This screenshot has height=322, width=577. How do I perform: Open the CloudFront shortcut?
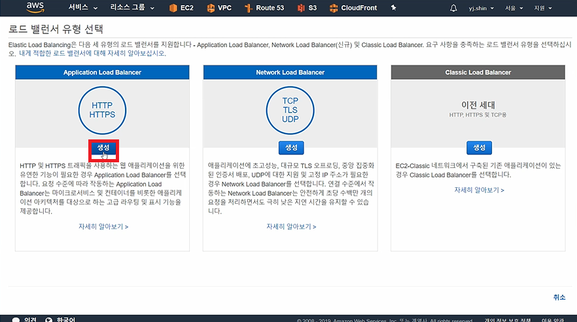pyautogui.click(x=353, y=8)
